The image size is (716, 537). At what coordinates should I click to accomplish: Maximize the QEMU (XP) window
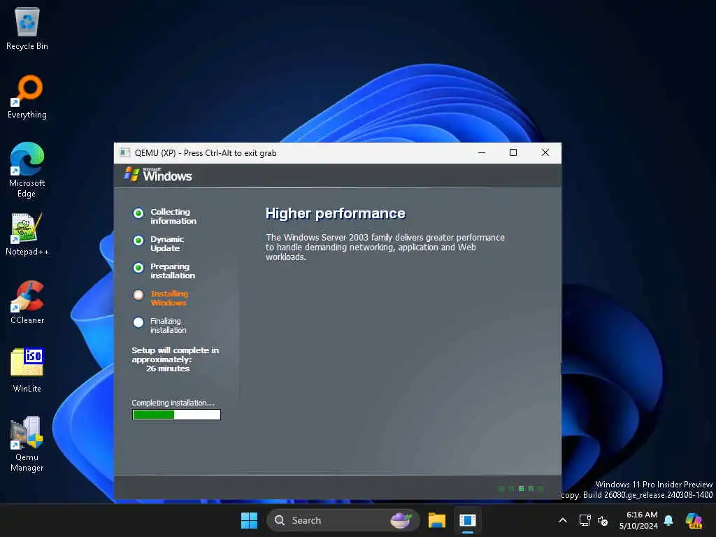point(513,152)
